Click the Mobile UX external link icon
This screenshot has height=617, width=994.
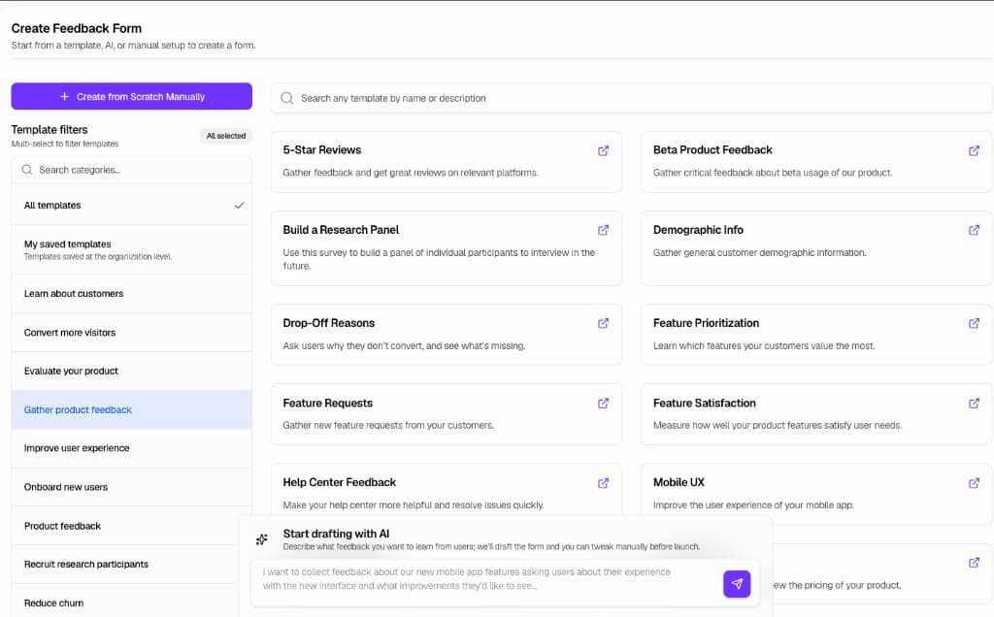(x=974, y=482)
